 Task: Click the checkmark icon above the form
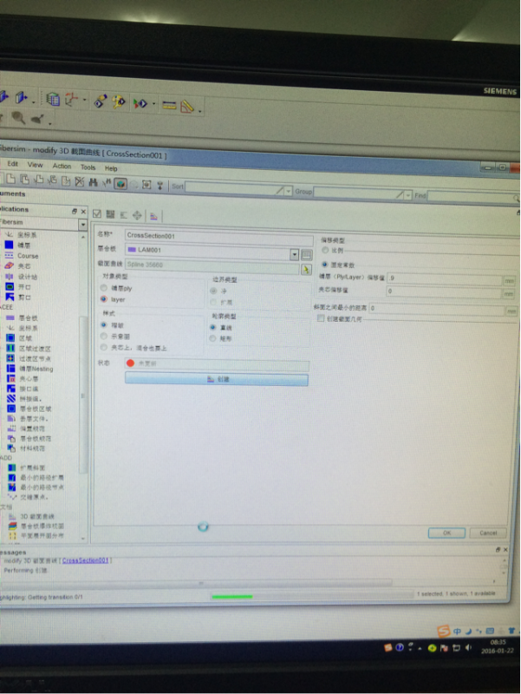pos(97,214)
